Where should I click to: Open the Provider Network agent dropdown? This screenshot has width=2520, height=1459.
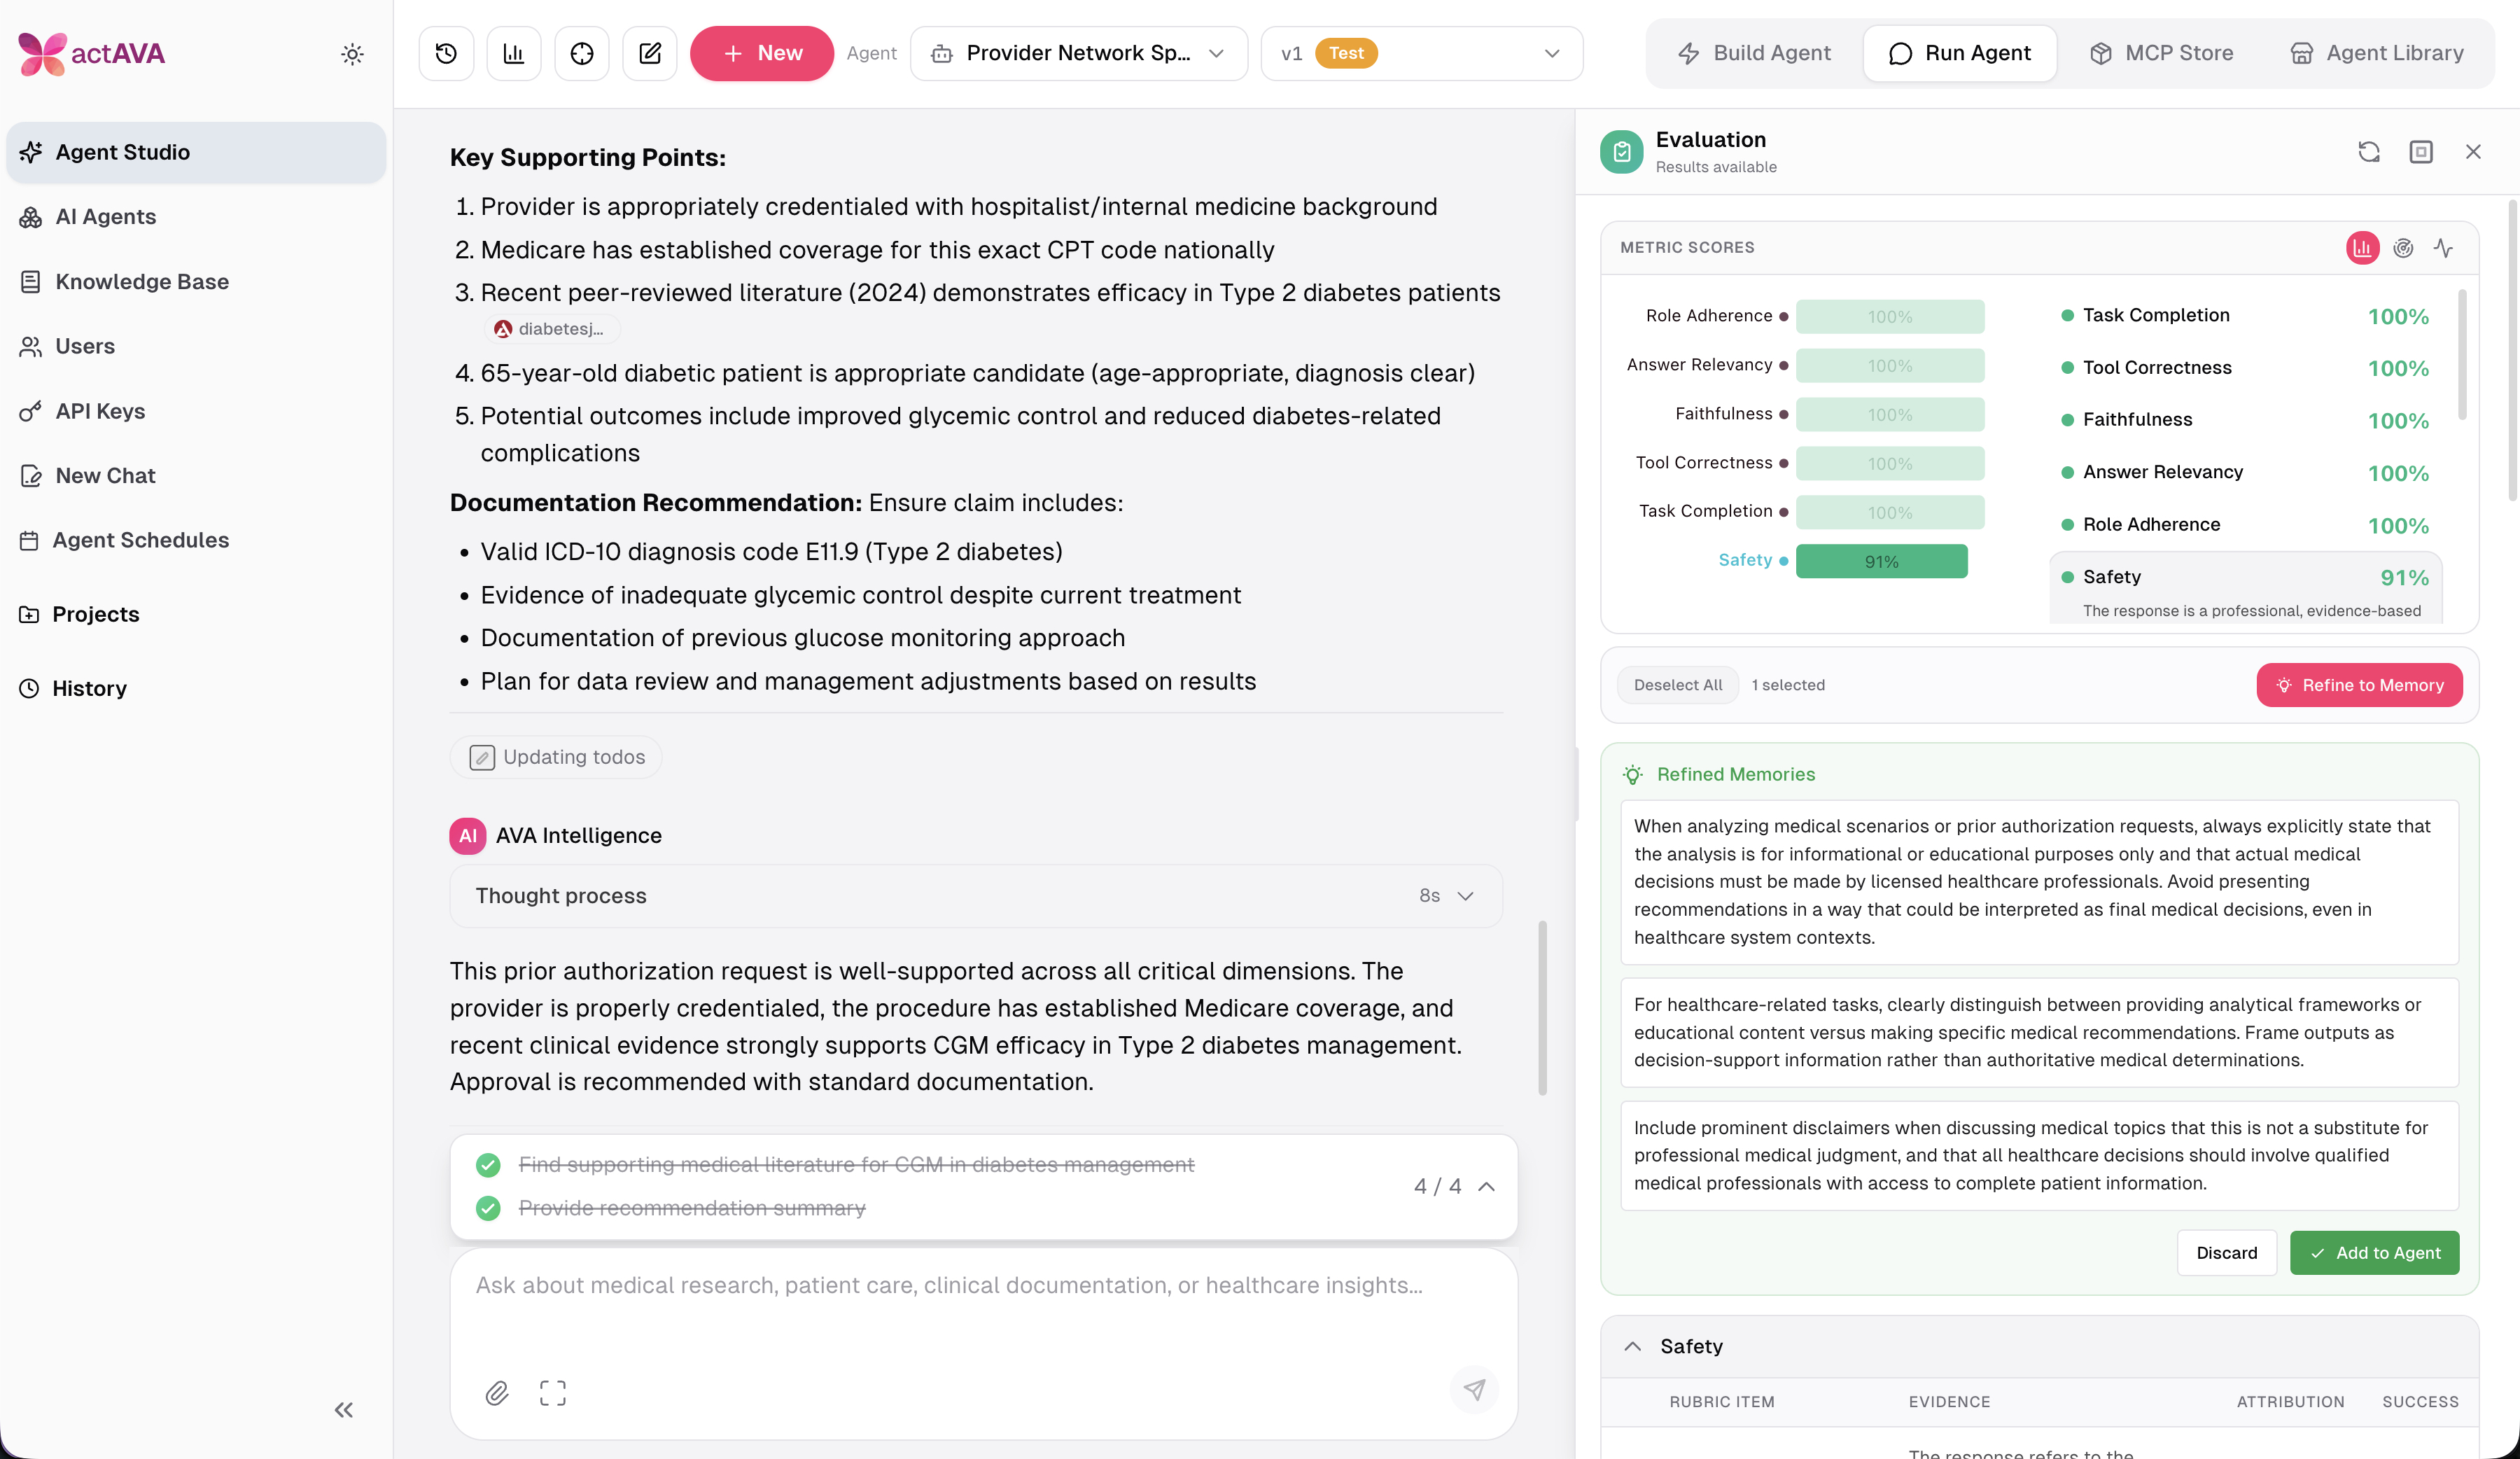pyautogui.click(x=1078, y=53)
